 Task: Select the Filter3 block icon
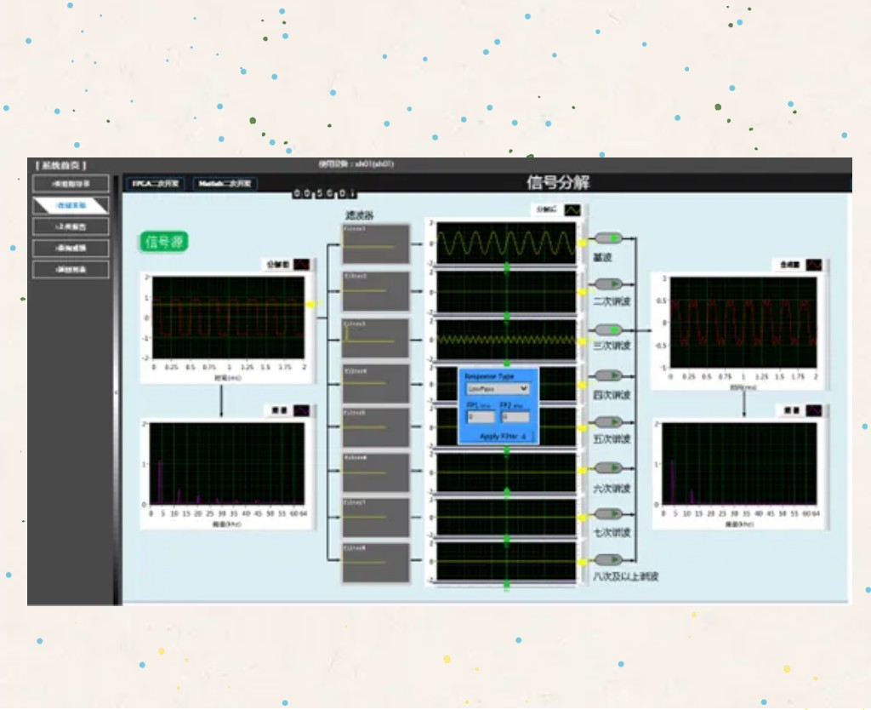pyautogui.click(x=375, y=338)
